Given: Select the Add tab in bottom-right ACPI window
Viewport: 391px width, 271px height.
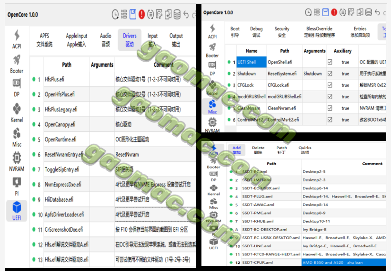Looking at the screenshot, I should coord(237,150).
